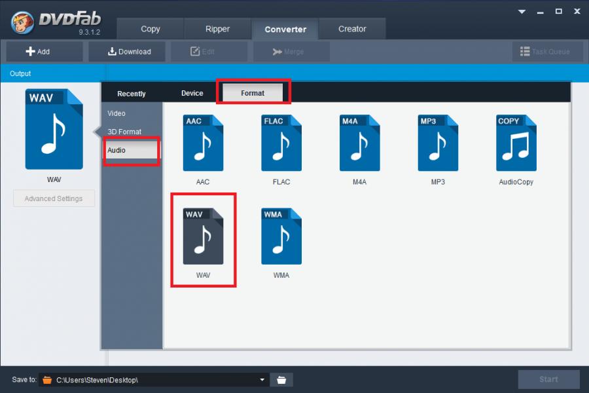Screen dimensions: 589x393
Task: Open the browse folder icon beside save path
Action: coord(281,380)
